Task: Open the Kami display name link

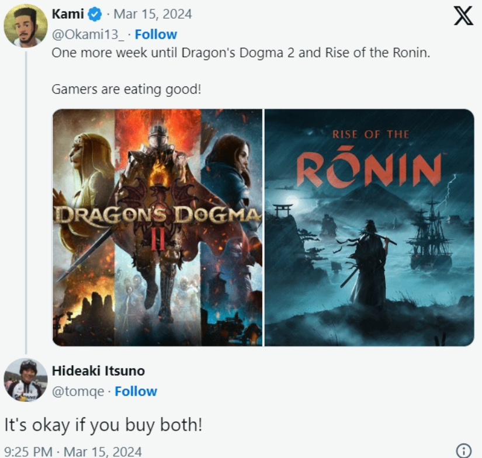Action: tap(68, 14)
